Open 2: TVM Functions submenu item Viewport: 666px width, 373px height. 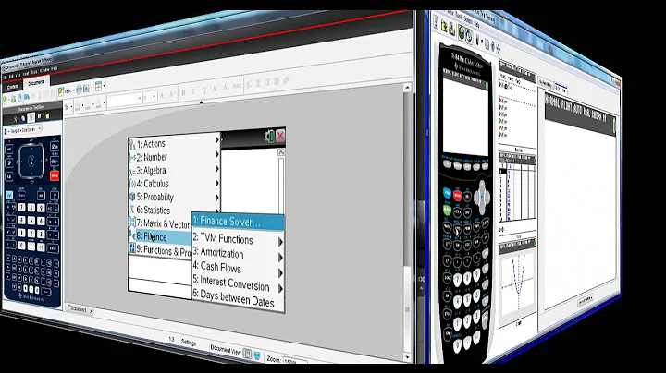click(238, 239)
